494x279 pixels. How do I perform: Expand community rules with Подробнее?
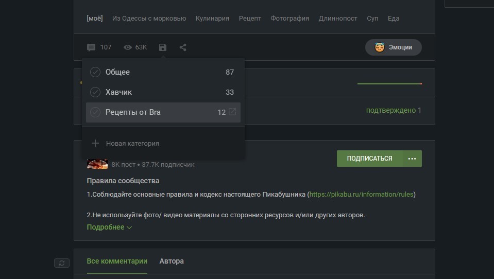pos(109,227)
